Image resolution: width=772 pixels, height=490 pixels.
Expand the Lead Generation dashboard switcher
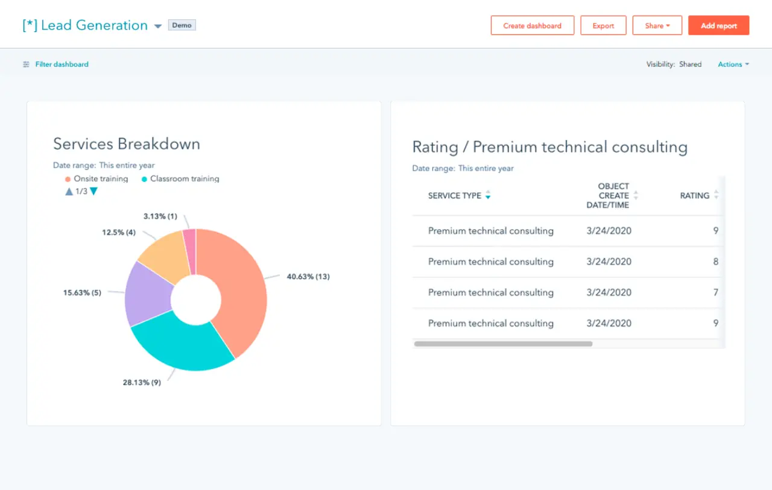157,26
